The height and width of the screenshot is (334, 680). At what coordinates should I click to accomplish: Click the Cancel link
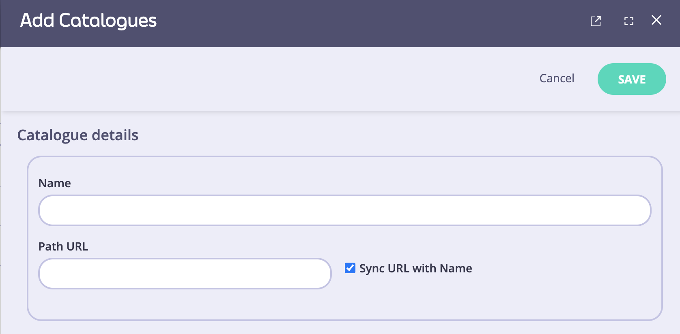(x=557, y=78)
